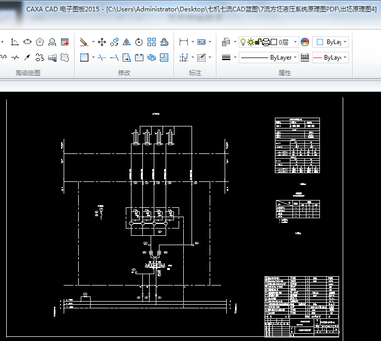Open the ByLayer color dropdown

click(331, 42)
